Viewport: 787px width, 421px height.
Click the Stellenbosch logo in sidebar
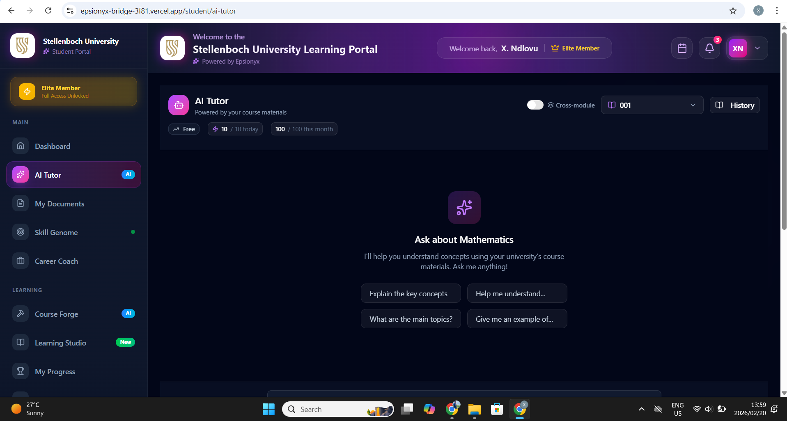23,46
